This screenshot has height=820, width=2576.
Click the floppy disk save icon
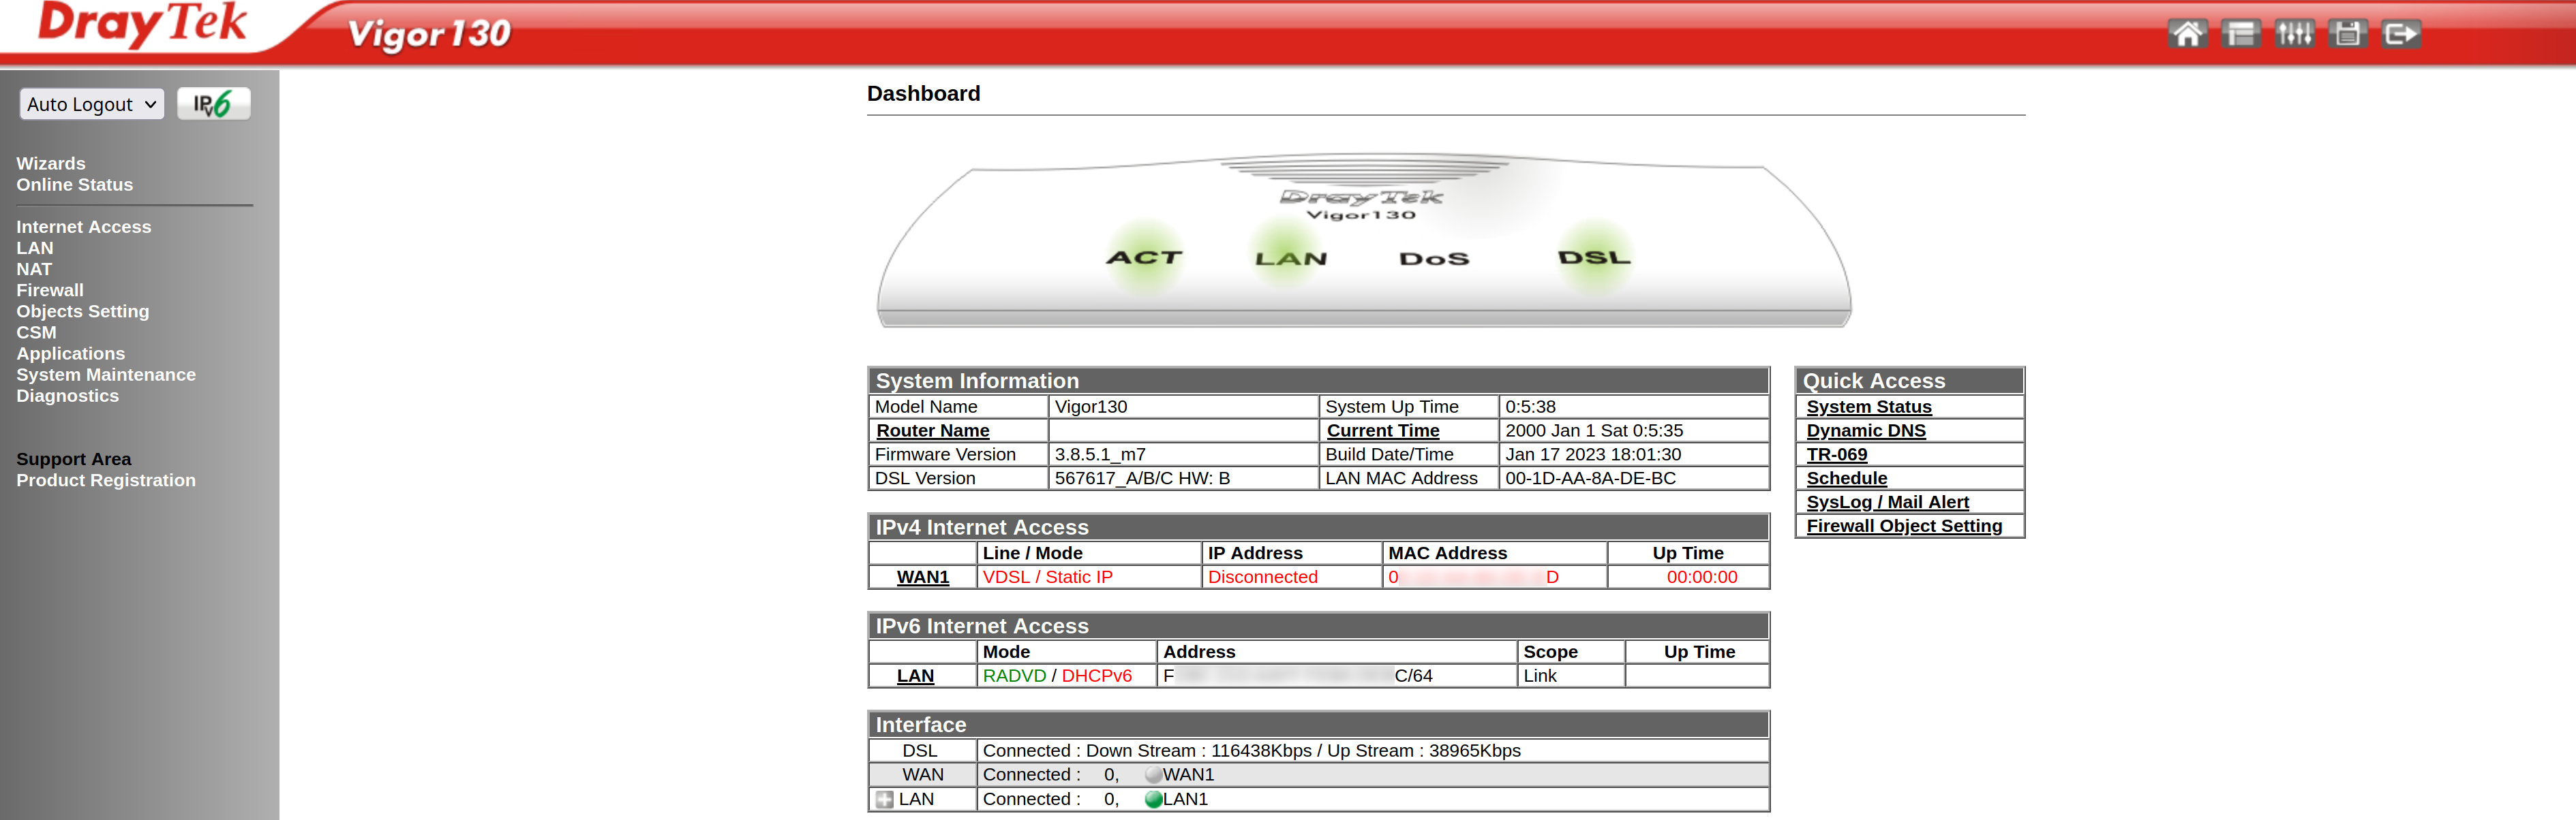tap(2347, 34)
